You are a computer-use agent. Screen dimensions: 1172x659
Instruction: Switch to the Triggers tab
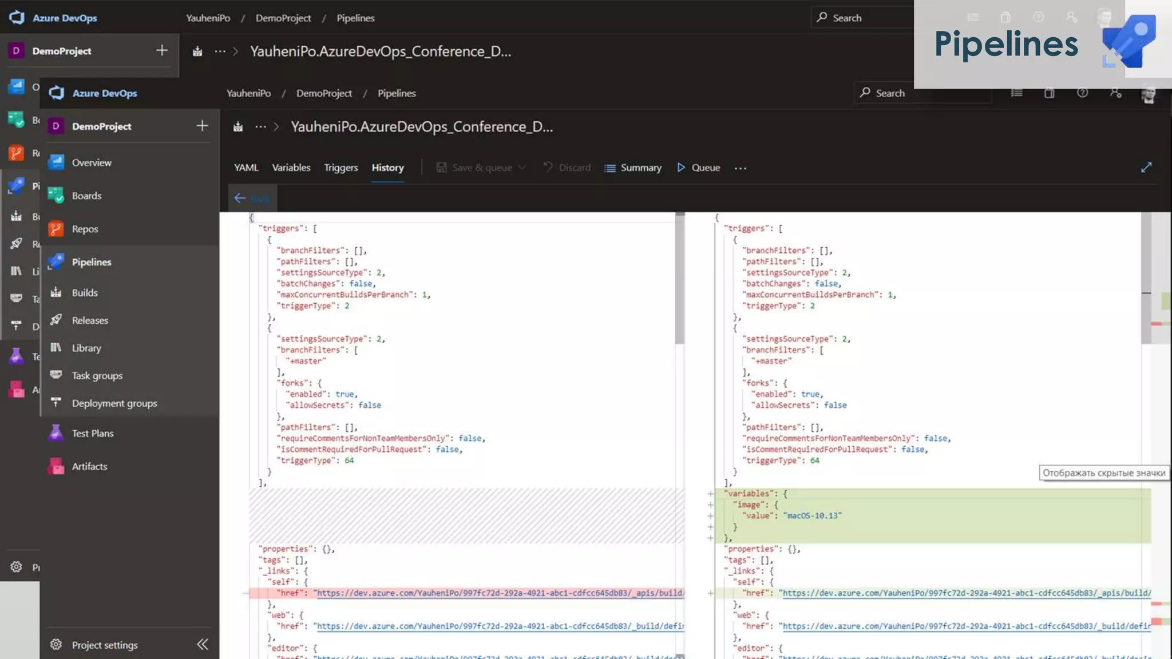click(340, 168)
